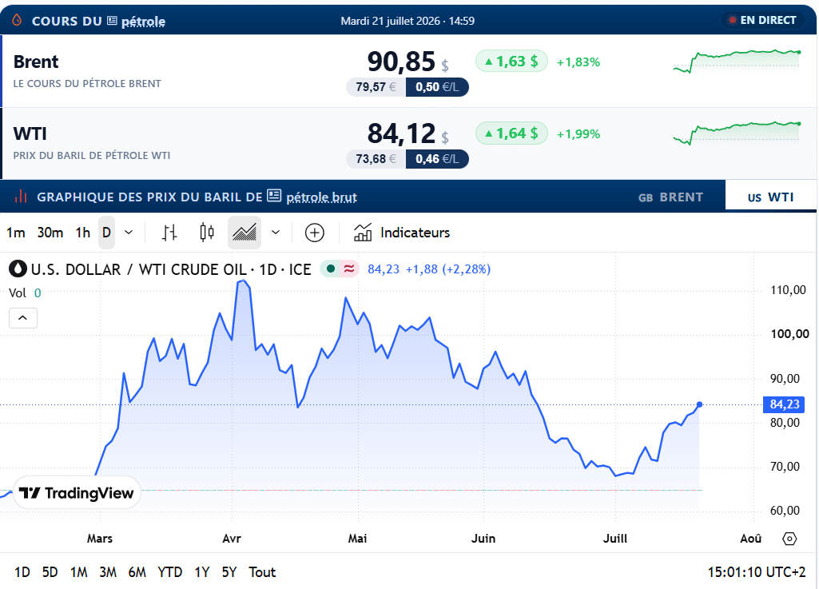The width and height of the screenshot is (819, 589).
Task: Add a comparison symbol with the plus icon
Action: (315, 233)
